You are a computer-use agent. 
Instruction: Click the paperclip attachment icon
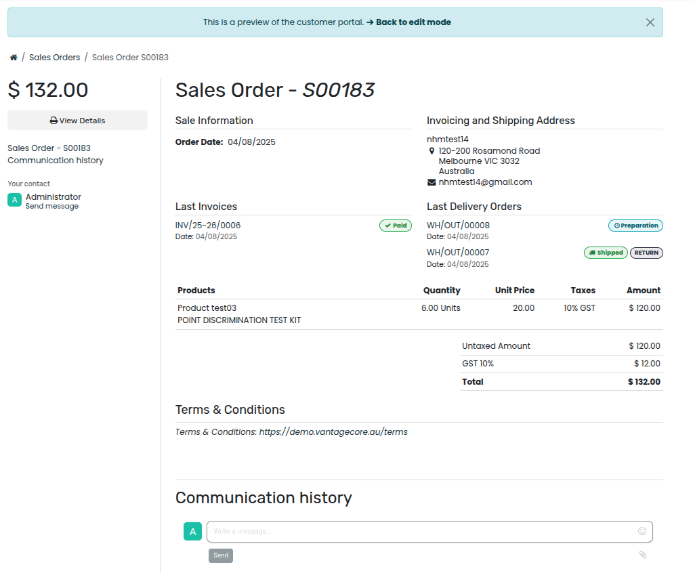pos(642,555)
